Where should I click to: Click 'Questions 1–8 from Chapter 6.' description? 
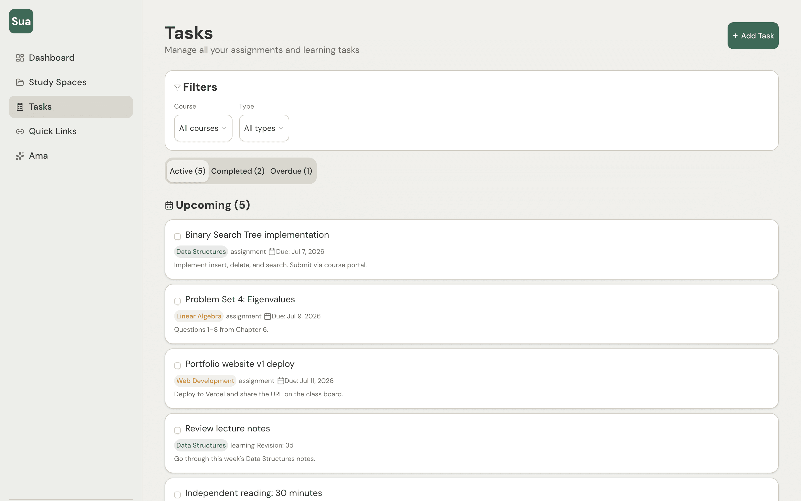coord(221,330)
